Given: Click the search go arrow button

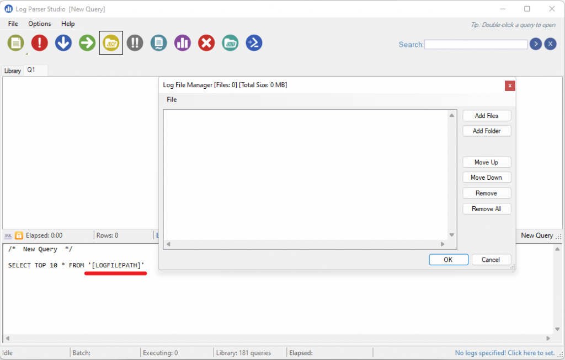Looking at the screenshot, I should coord(536,44).
